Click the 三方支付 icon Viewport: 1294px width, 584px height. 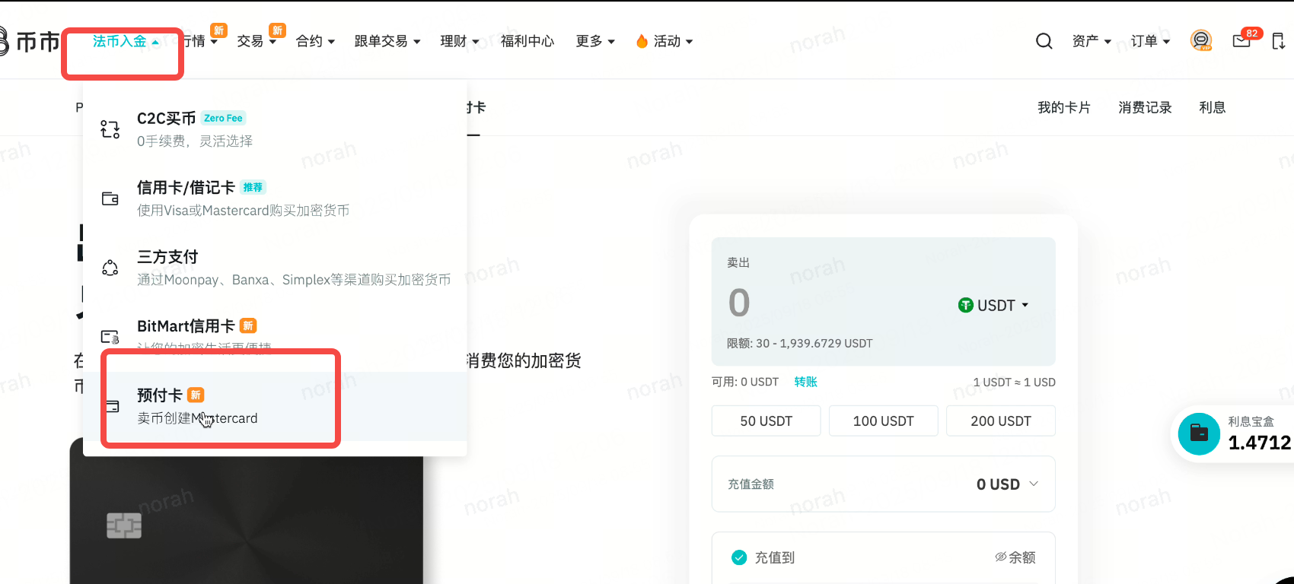click(110, 268)
